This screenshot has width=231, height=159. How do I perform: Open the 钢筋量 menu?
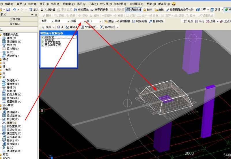pos(69,4)
